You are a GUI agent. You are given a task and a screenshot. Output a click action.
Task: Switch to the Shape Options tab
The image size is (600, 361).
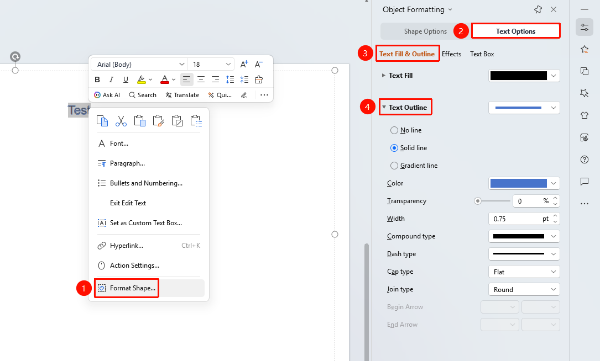pyautogui.click(x=425, y=31)
